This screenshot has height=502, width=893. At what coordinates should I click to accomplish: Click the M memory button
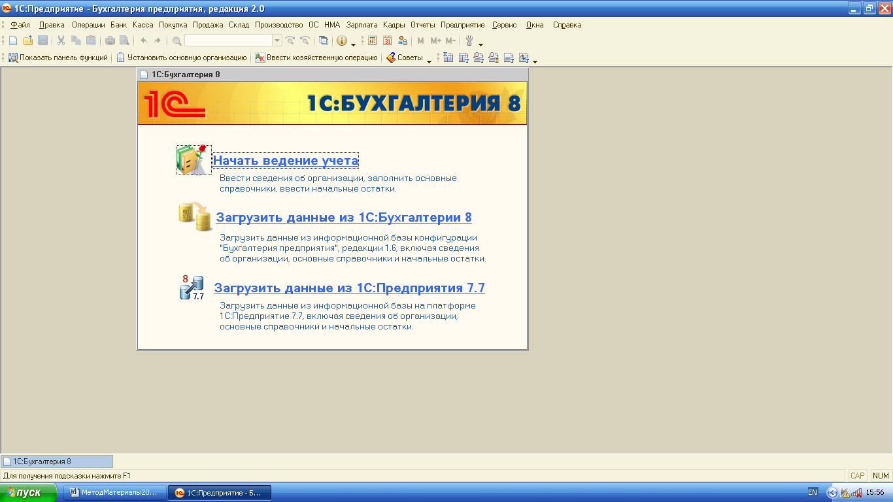(420, 41)
